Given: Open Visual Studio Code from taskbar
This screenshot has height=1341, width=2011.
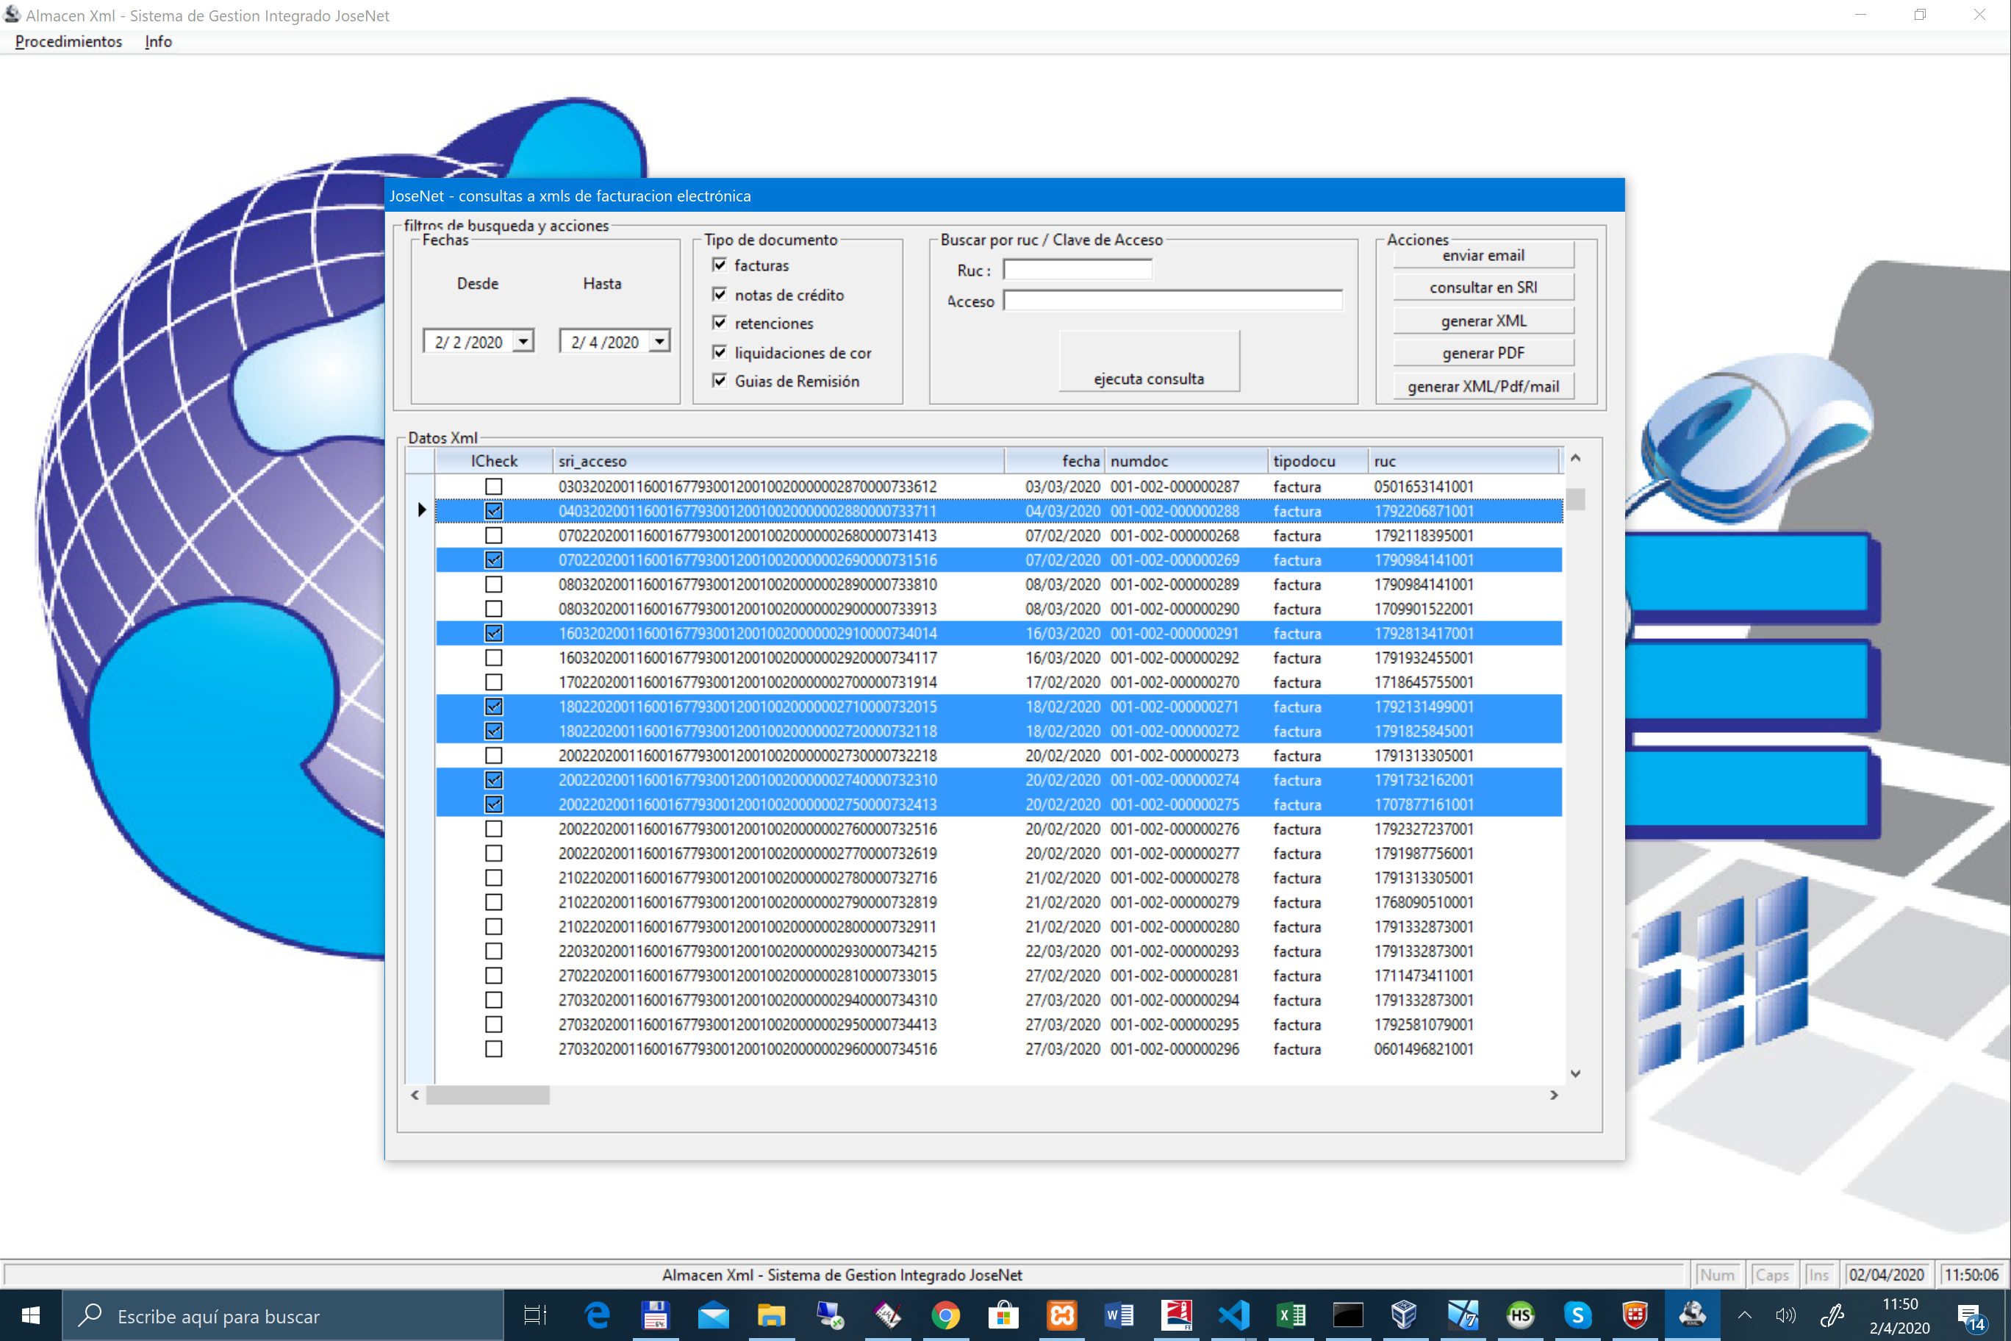Looking at the screenshot, I should 1235,1315.
